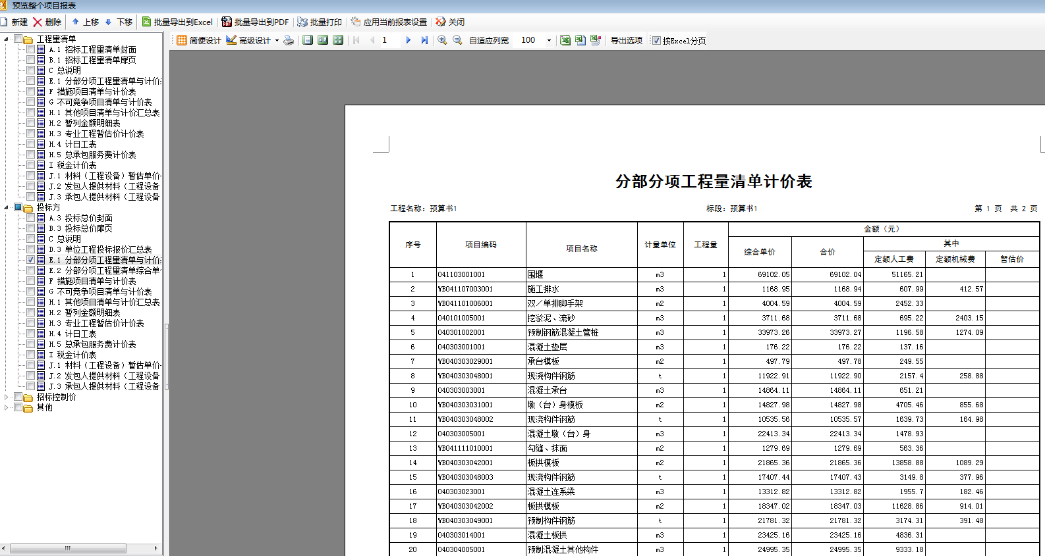Expand the 招标控制价 tree folder

click(x=7, y=397)
